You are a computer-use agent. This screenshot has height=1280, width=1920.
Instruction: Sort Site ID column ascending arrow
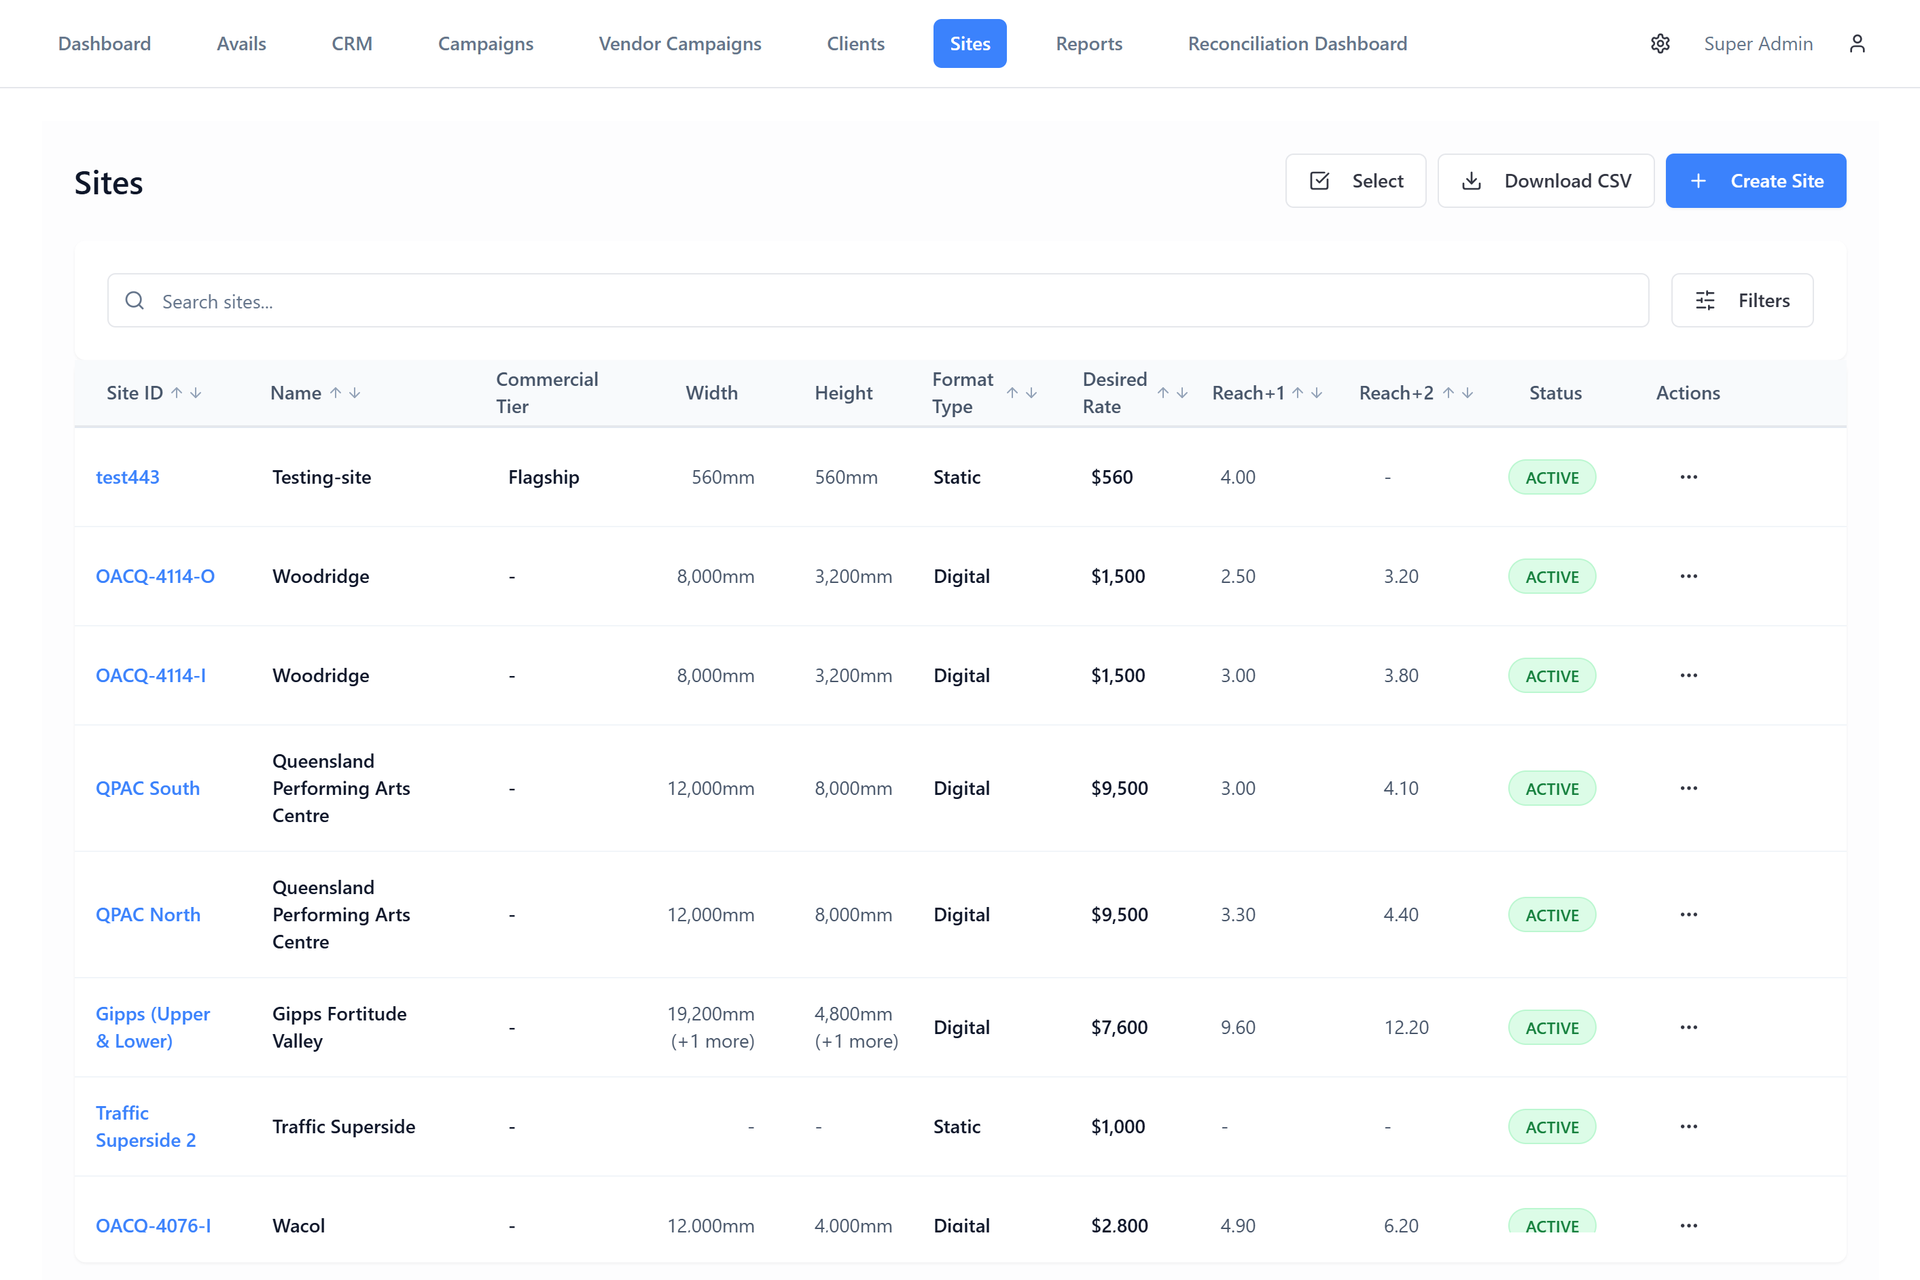coord(177,393)
